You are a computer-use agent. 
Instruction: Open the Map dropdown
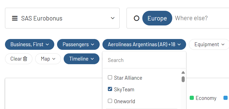click(x=48, y=59)
